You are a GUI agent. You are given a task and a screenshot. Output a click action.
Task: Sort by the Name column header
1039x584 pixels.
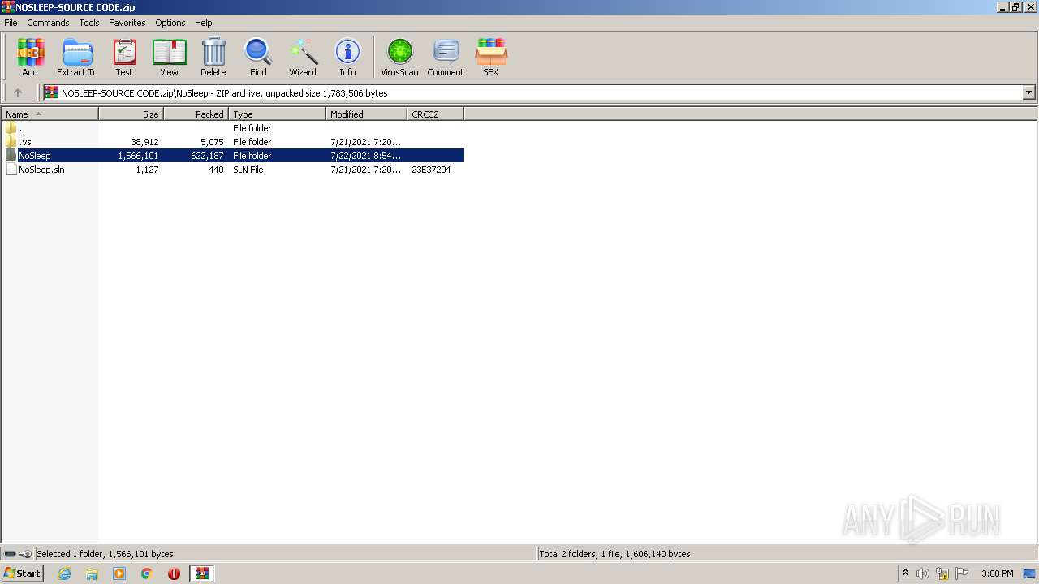tap(50, 114)
